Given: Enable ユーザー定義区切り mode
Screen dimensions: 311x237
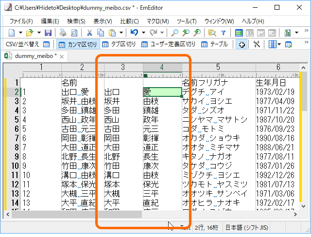Looking at the screenshot, I should [x=169, y=44].
